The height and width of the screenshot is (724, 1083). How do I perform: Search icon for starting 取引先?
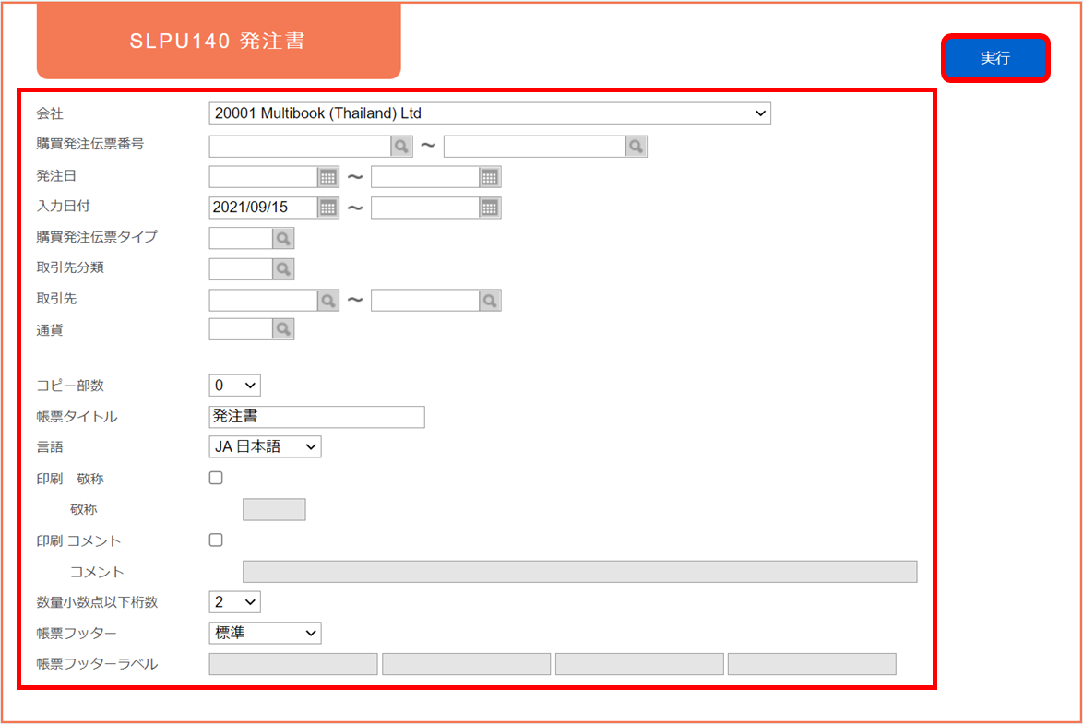tap(328, 301)
